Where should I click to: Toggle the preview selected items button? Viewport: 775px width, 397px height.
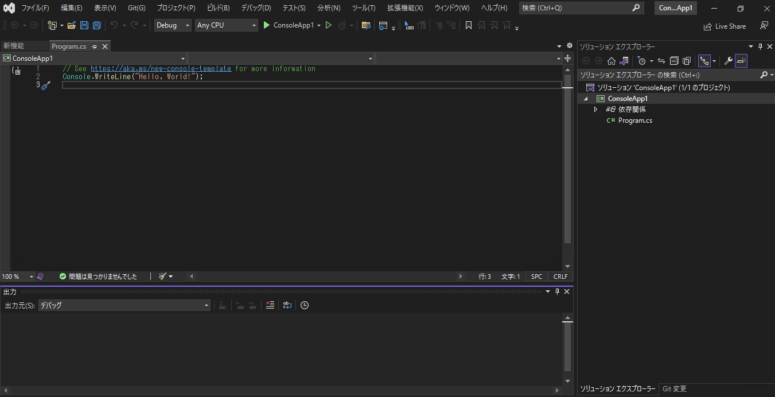(x=741, y=61)
